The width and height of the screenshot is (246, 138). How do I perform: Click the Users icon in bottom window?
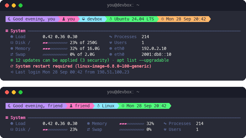[x=165, y=130]
